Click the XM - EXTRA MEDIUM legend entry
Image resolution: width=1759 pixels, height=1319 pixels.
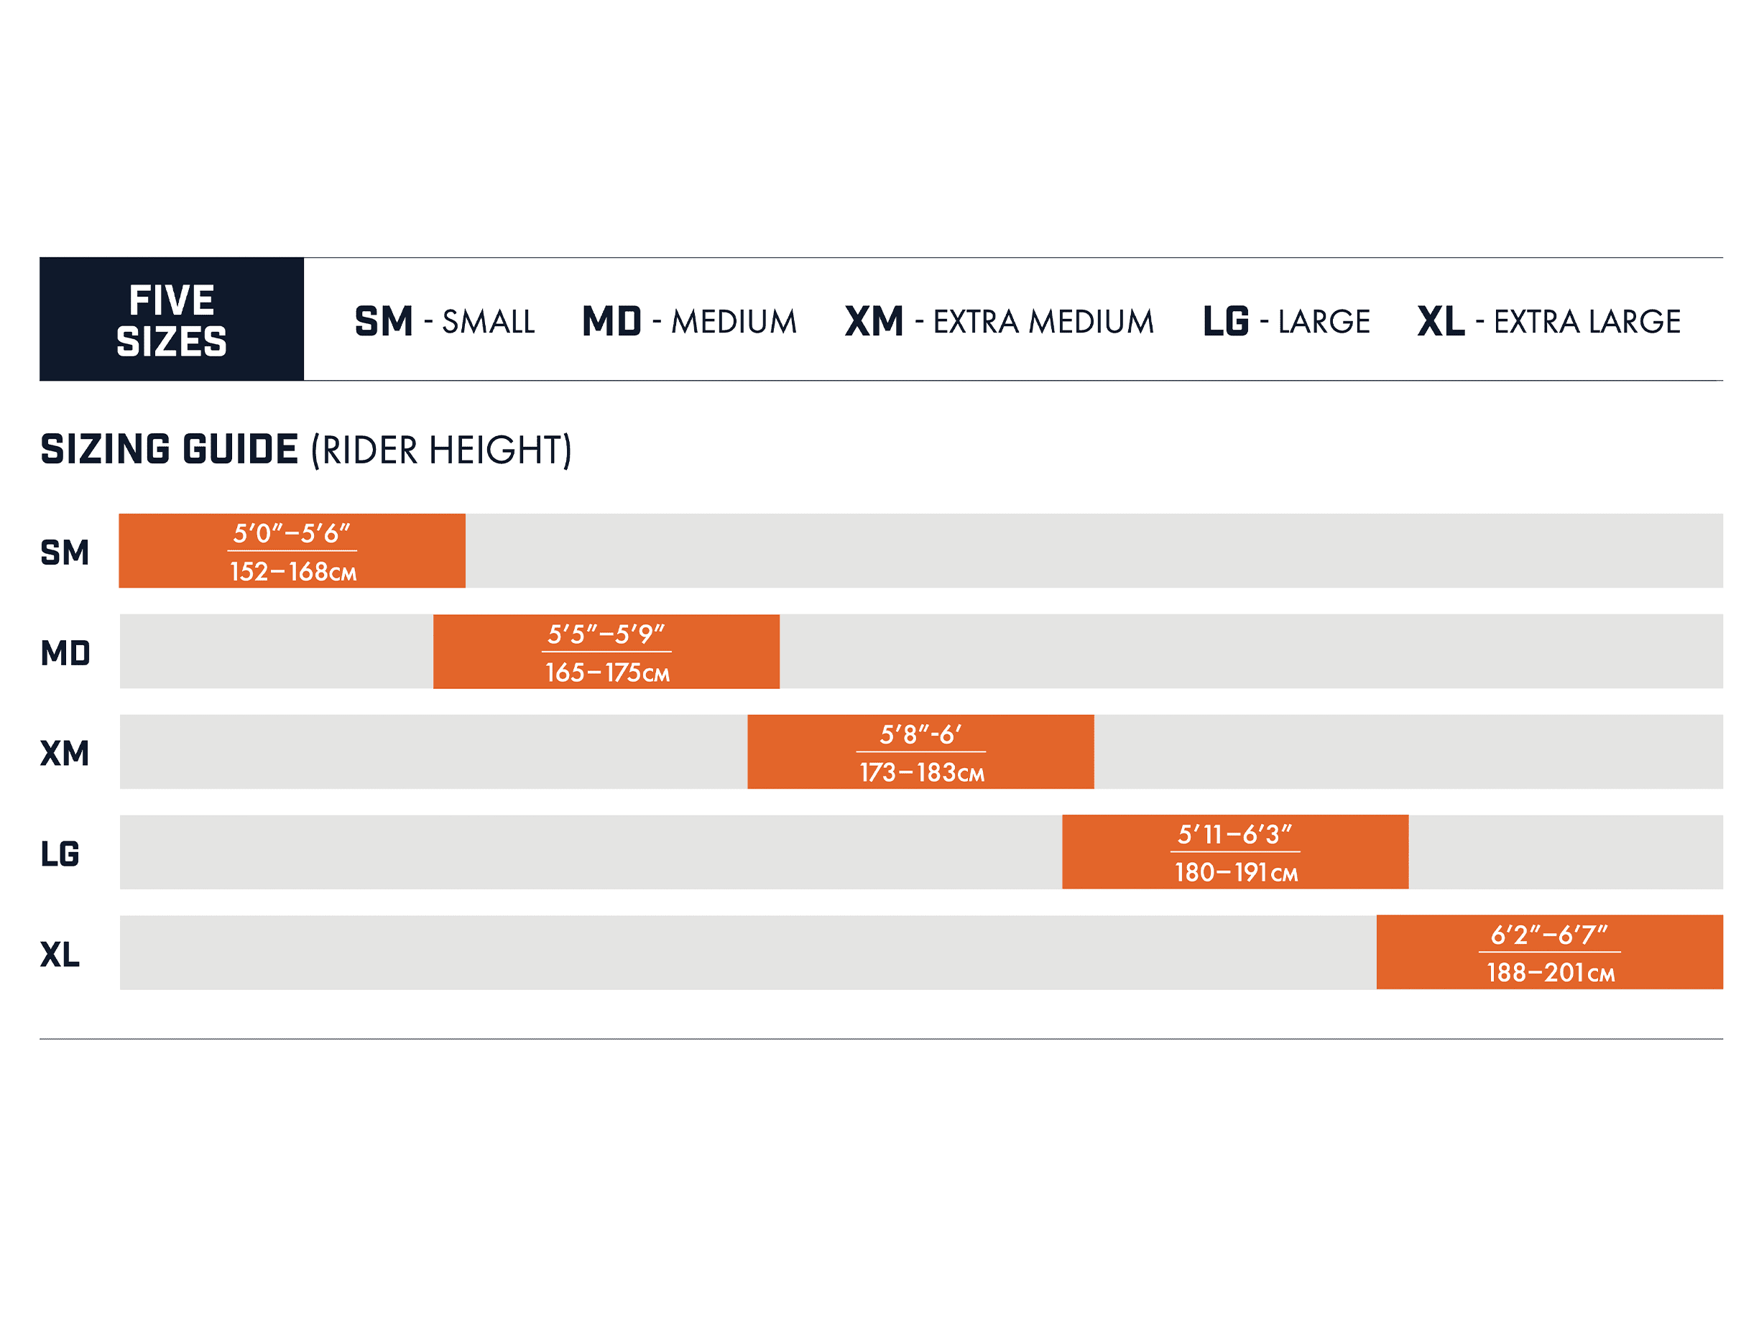998,321
